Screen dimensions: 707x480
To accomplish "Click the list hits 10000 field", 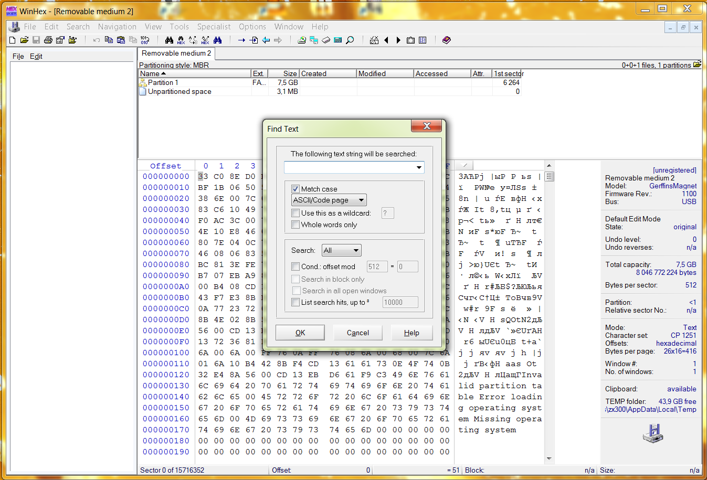I will tap(400, 302).
